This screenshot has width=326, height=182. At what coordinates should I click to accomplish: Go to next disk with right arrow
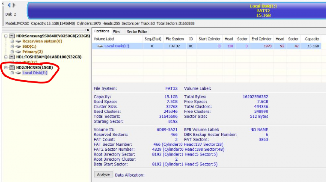click(14, 5)
